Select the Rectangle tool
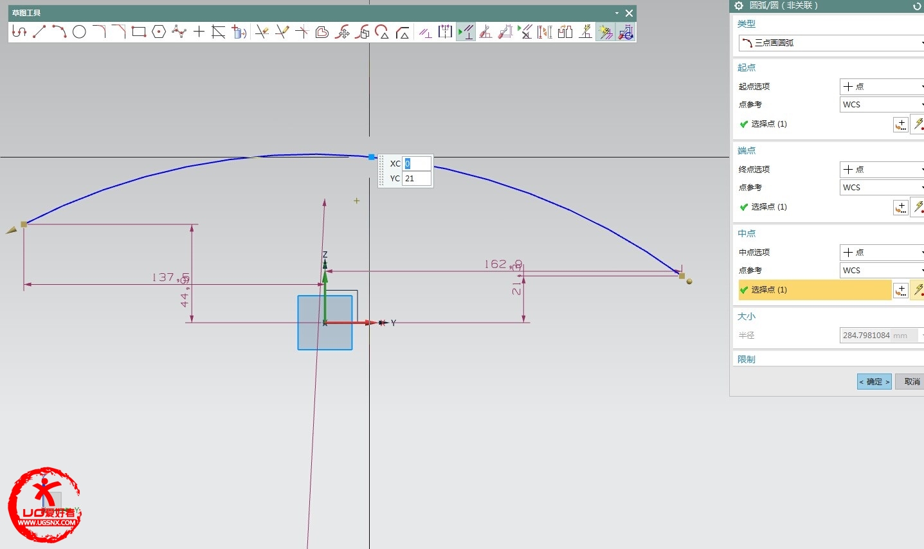The height and width of the screenshot is (549, 924). pyautogui.click(x=139, y=32)
